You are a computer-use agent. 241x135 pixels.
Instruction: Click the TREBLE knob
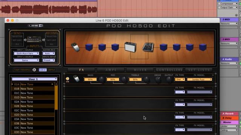146,79
